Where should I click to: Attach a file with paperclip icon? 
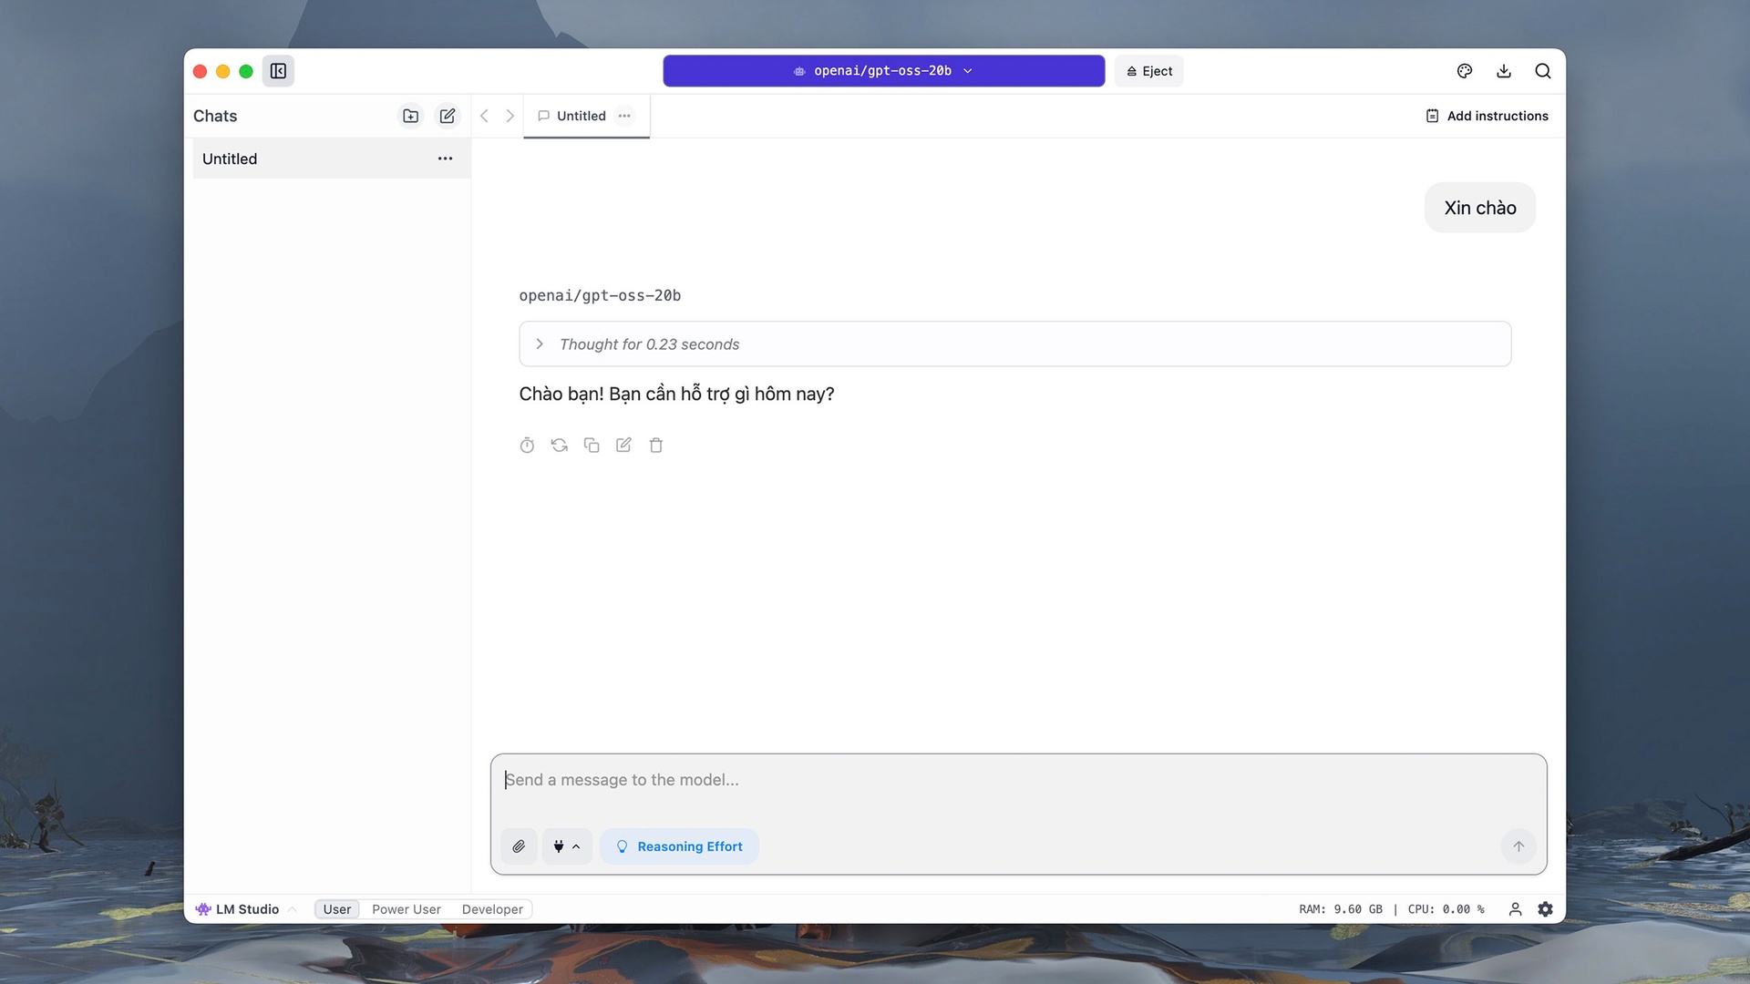point(519,846)
